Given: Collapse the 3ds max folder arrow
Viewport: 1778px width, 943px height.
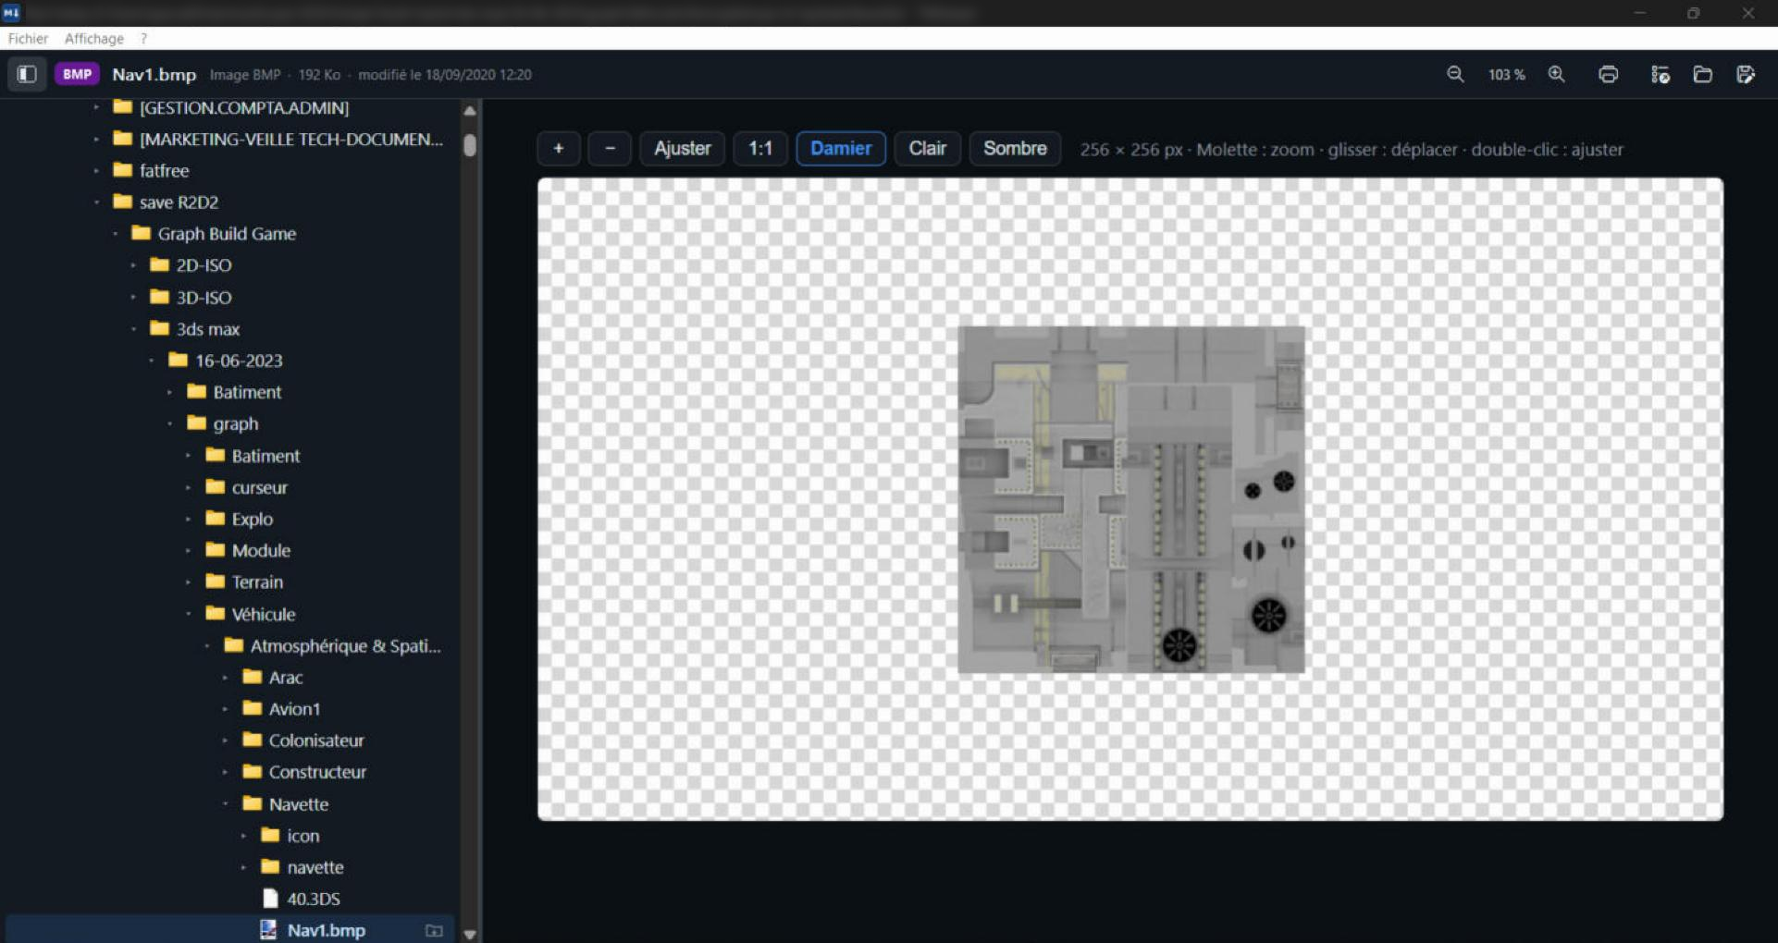Looking at the screenshot, I should point(133,328).
